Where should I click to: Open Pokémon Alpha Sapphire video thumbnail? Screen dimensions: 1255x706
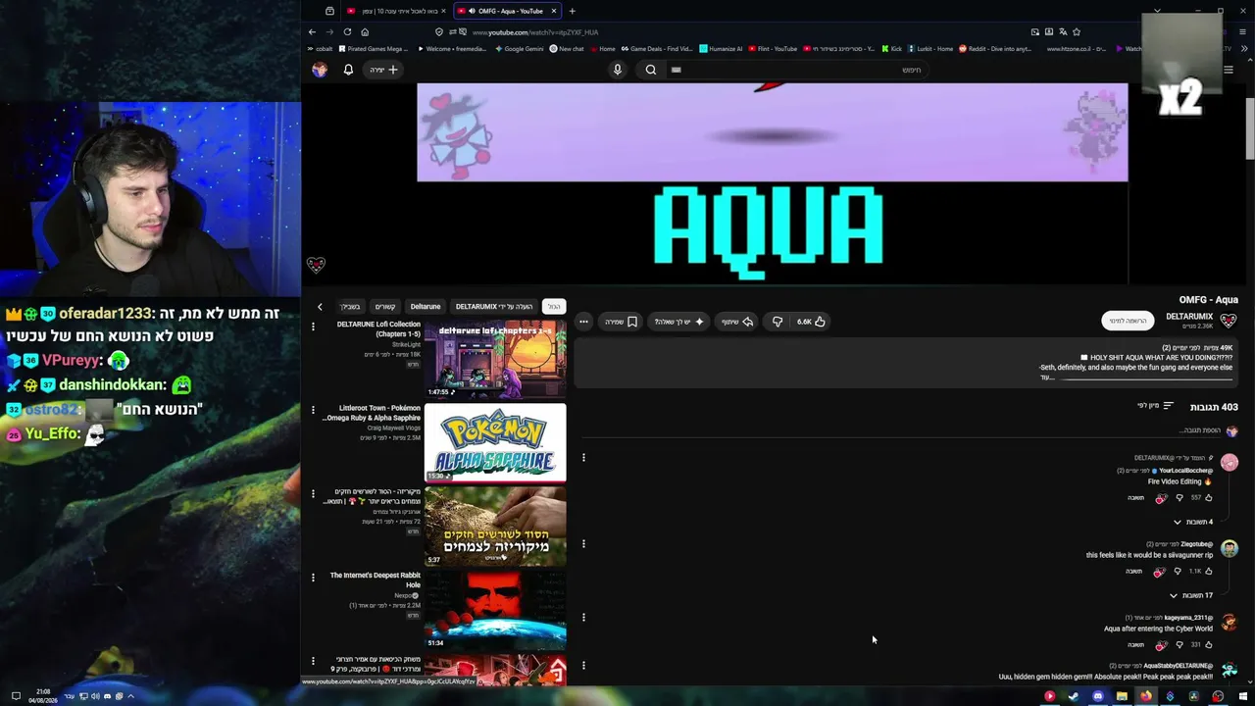tap(495, 442)
